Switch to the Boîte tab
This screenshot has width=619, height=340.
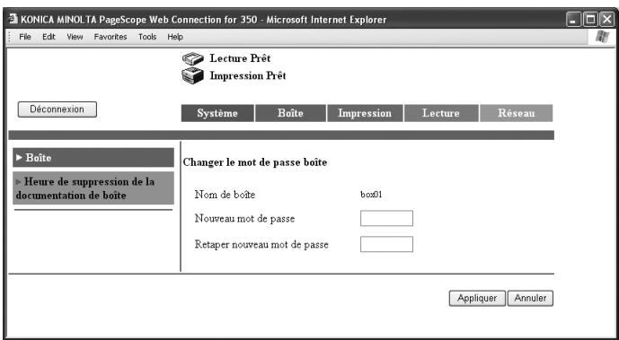(290, 113)
